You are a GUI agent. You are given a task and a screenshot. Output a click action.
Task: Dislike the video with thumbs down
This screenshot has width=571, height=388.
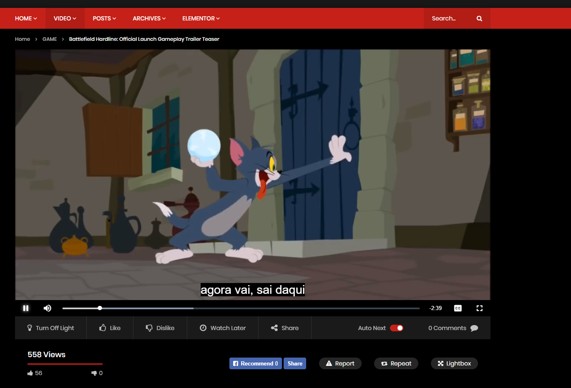coord(160,328)
